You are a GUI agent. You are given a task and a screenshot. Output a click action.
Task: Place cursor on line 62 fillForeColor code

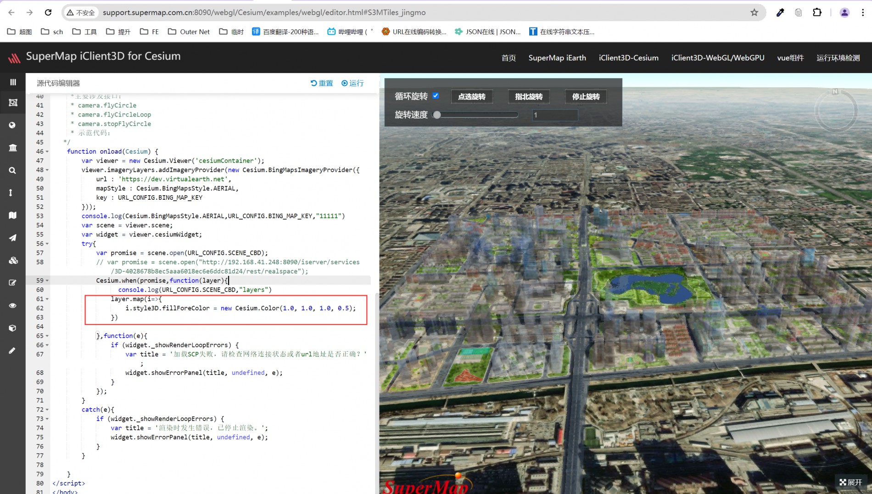coord(186,308)
